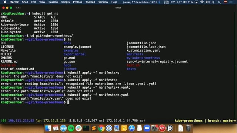The width and height of the screenshot is (237, 133).
Task: Open Slack from the dock
Action: tap(79, 128)
